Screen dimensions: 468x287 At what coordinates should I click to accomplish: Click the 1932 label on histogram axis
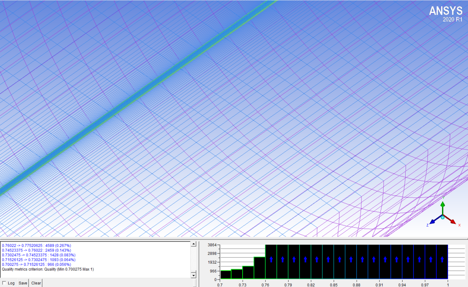coord(212,262)
